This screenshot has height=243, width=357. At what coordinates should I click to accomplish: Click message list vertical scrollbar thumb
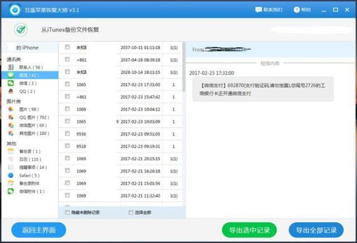click(x=184, y=67)
